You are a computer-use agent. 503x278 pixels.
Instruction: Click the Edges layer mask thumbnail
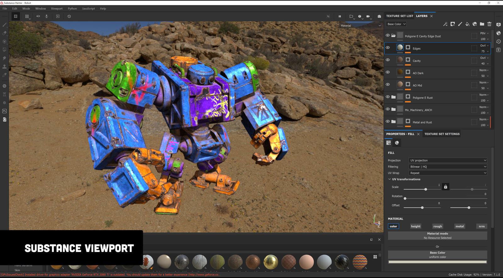pyautogui.click(x=408, y=47)
